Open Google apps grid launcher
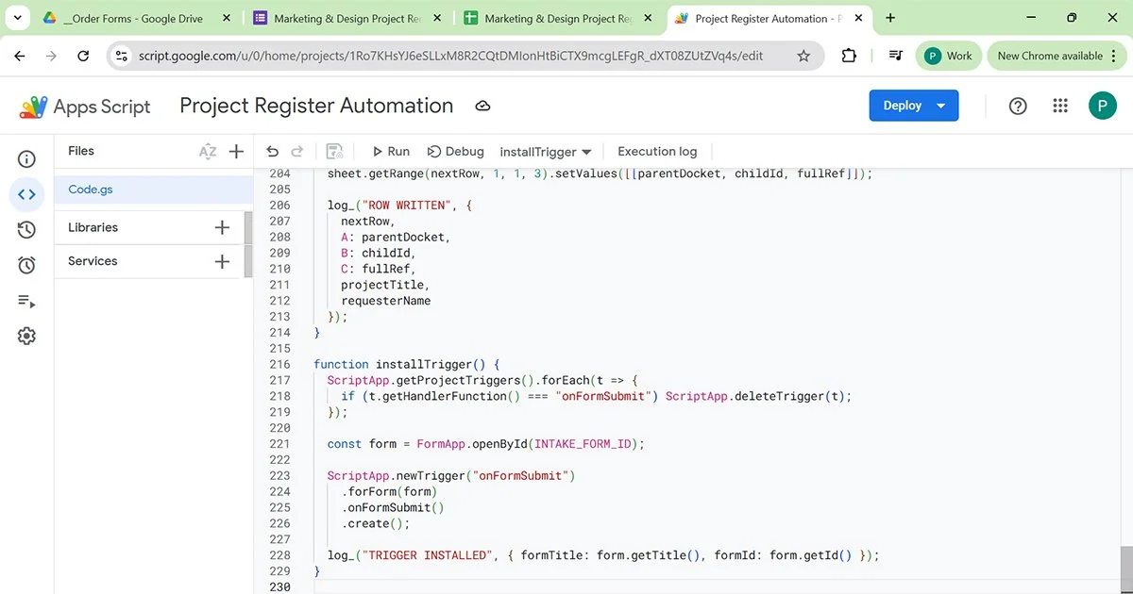 pyautogui.click(x=1060, y=106)
